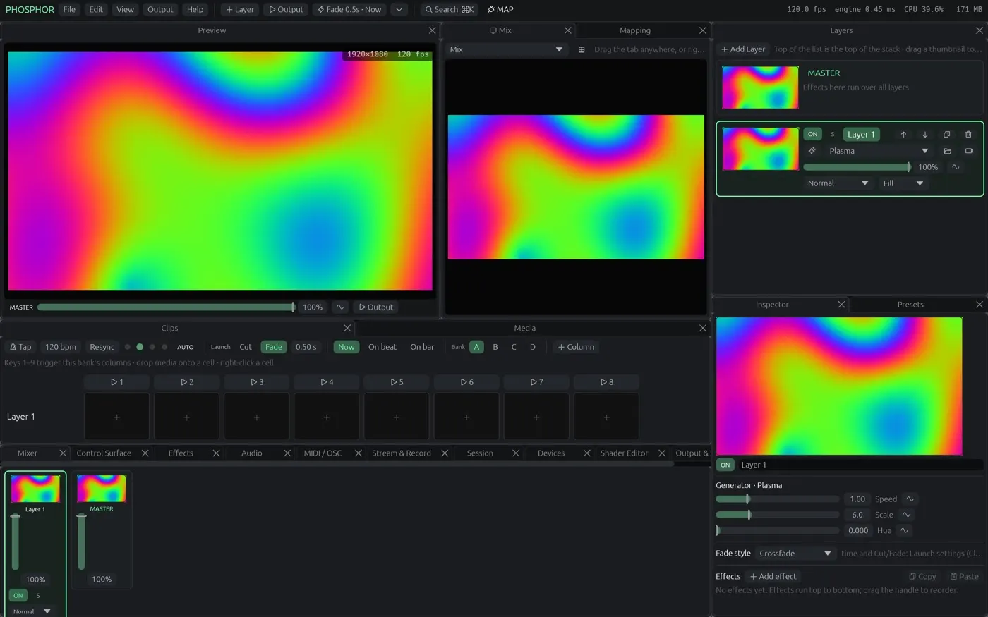988x617 pixels.
Task: Click the camera source icon on Layer 1
Action: (x=969, y=151)
